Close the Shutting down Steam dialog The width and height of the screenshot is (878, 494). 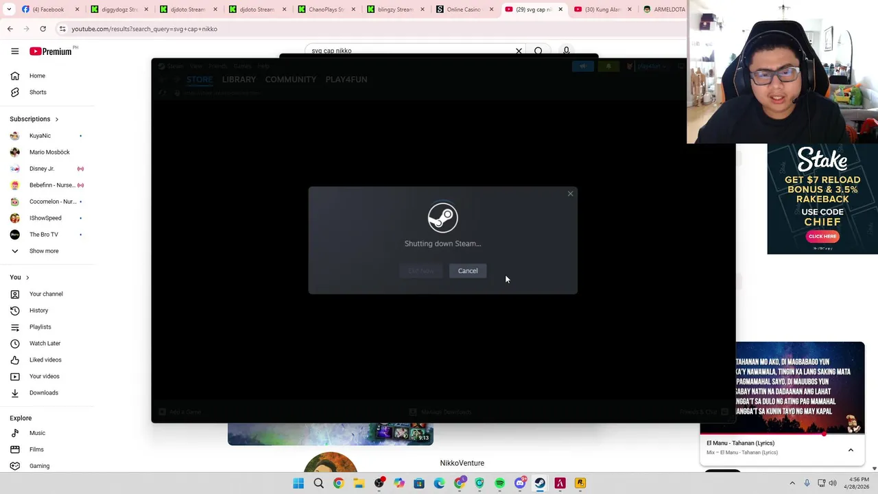[x=570, y=193]
